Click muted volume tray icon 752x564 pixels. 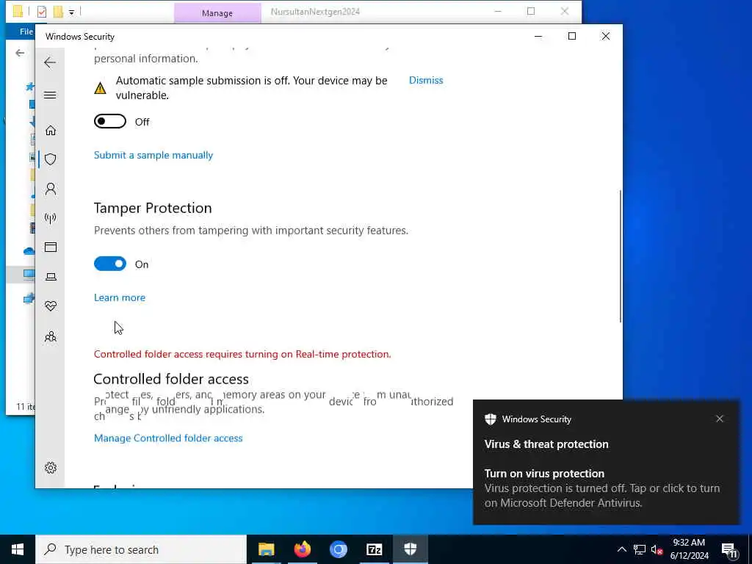pyautogui.click(x=657, y=549)
